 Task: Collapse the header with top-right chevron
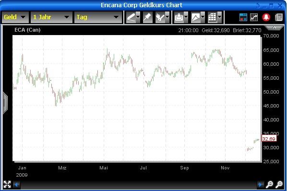pos(274,28)
